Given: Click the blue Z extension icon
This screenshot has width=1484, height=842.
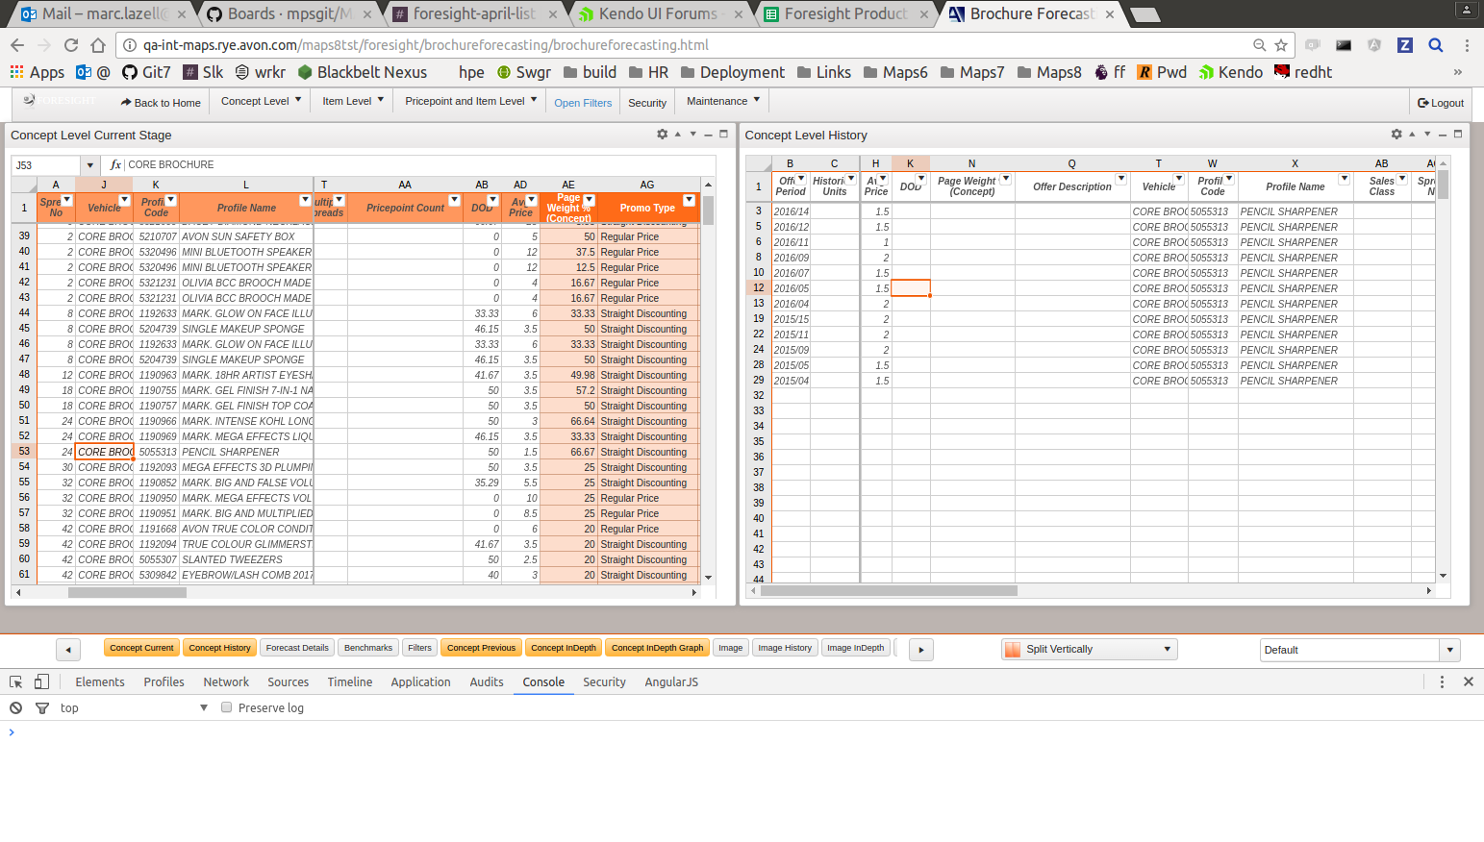Looking at the screenshot, I should [1405, 45].
